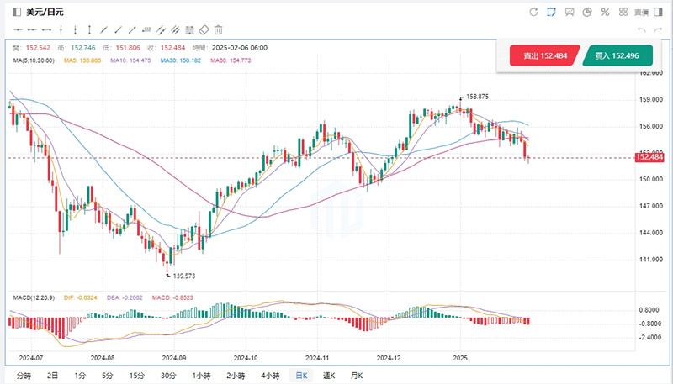Click the percent sign icon

[x=606, y=12]
